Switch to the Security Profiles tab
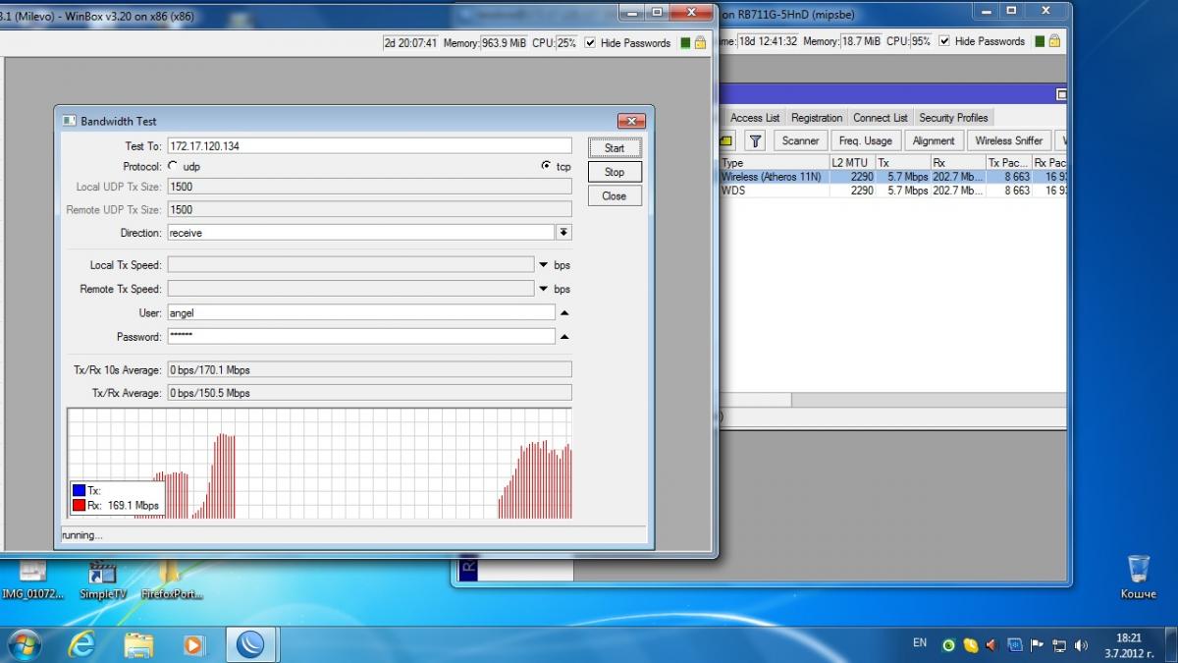 pyautogui.click(x=952, y=118)
